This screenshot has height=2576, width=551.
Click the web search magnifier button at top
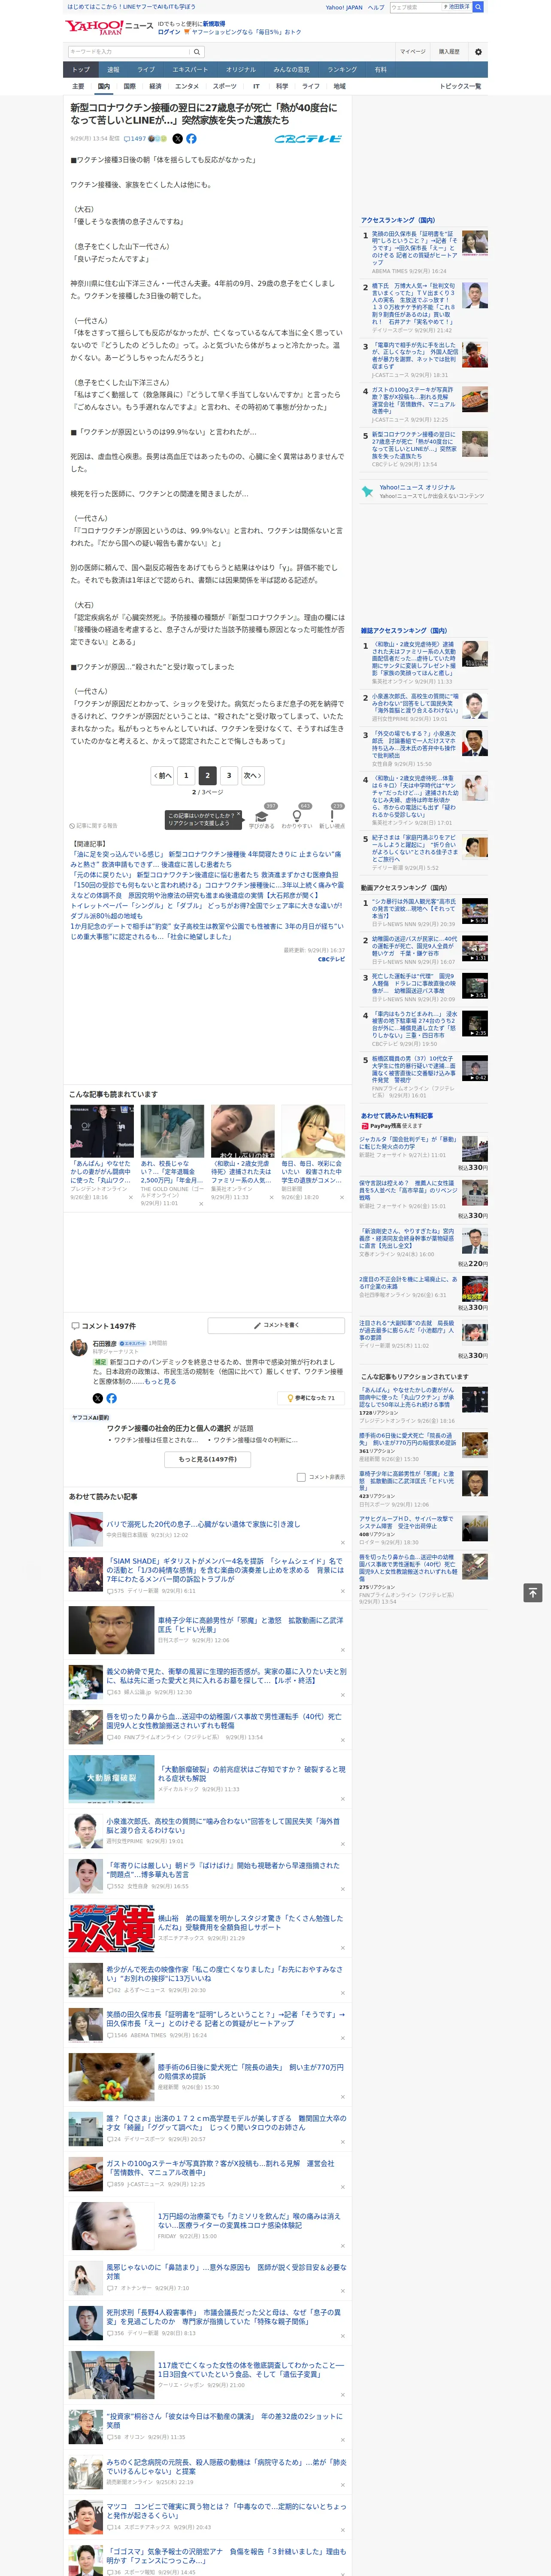click(x=478, y=7)
